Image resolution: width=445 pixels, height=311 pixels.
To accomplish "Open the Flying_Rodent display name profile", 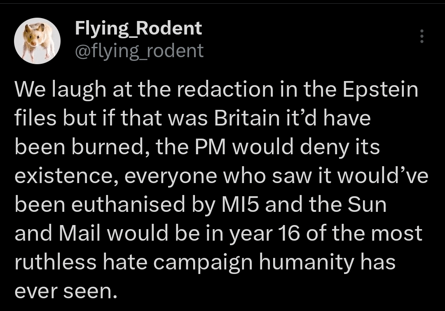I will tap(138, 28).
